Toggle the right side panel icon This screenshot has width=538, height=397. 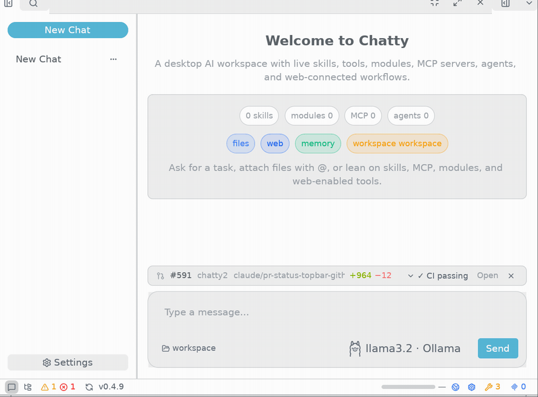505,3
